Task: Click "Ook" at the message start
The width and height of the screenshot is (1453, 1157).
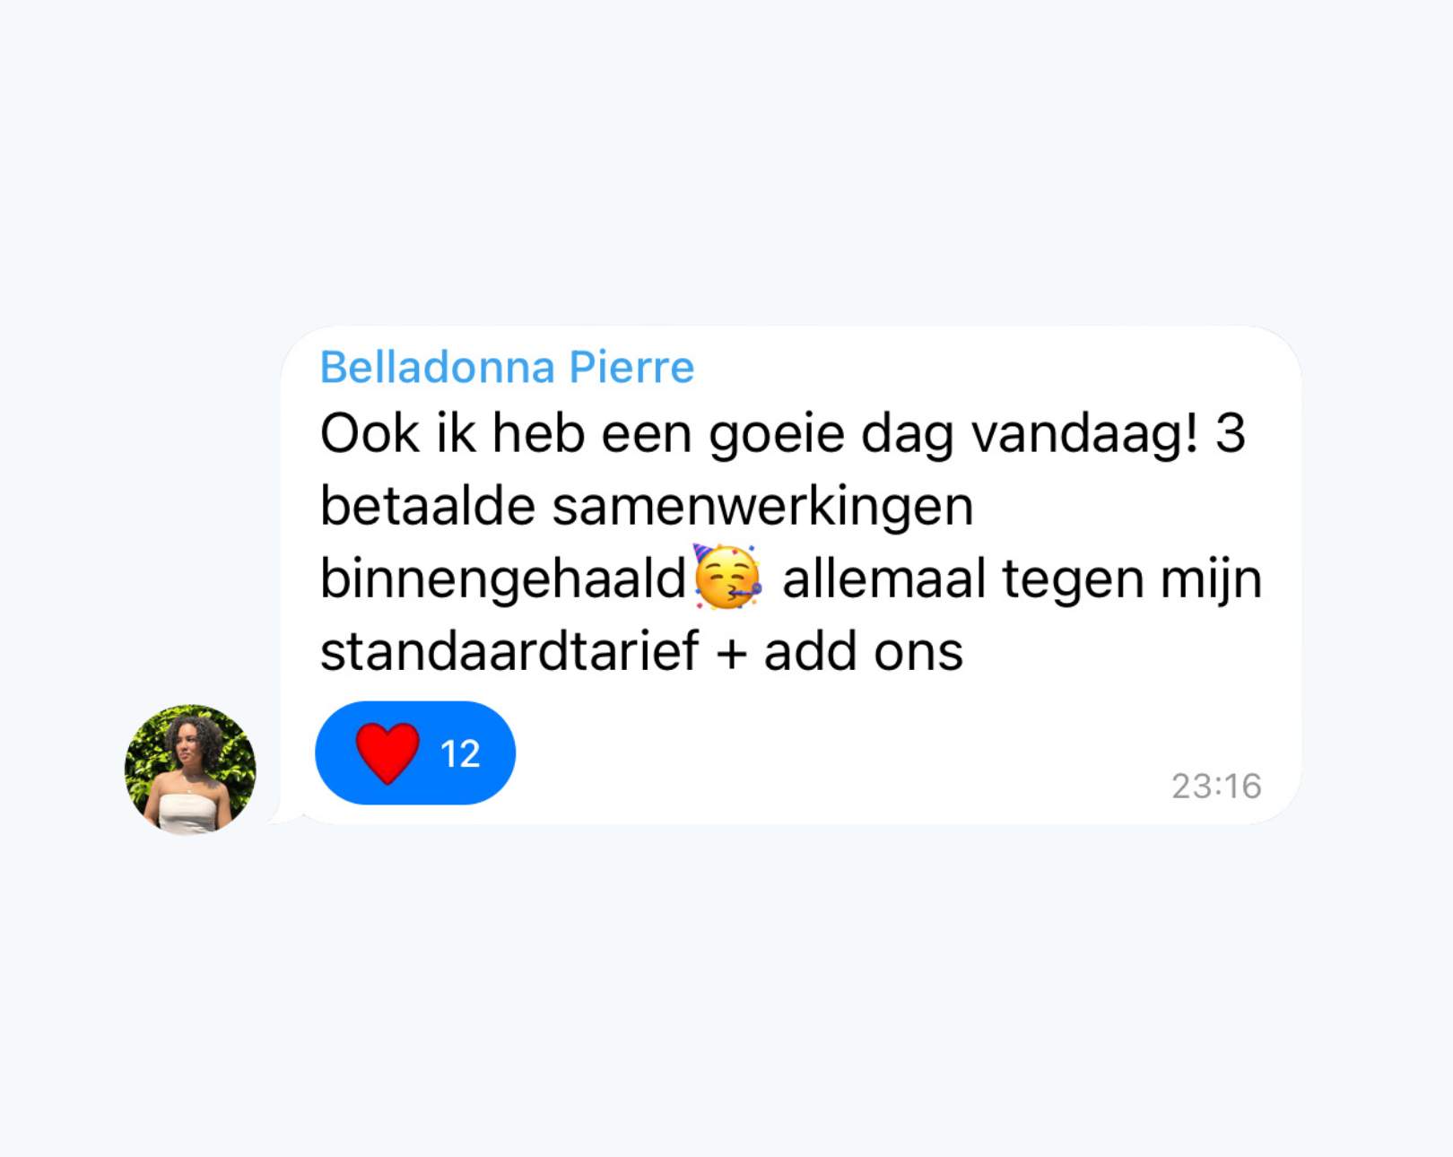Action: [370, 434]
